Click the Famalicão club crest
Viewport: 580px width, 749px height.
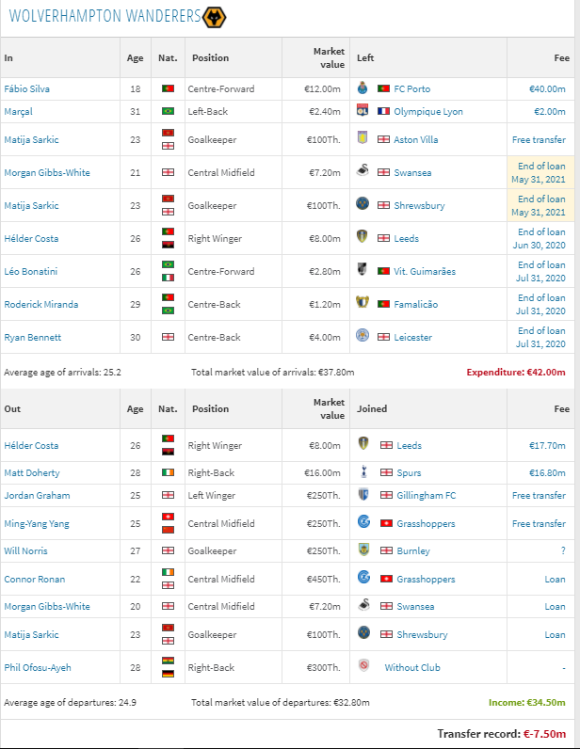362,304
